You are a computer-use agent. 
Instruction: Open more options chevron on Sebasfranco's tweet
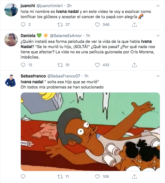[158, 76]
